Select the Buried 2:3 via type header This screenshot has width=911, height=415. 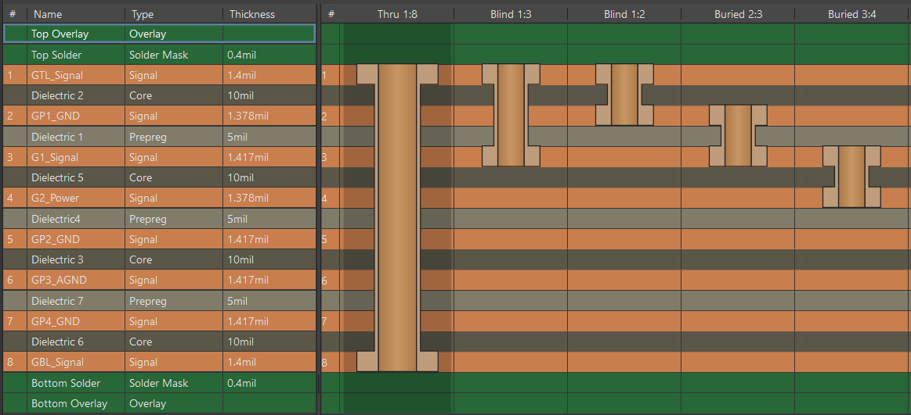(737, 14)
